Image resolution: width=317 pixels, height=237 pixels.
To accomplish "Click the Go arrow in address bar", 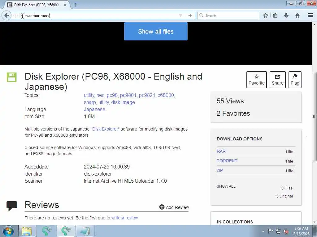I will tap(190, 15).
